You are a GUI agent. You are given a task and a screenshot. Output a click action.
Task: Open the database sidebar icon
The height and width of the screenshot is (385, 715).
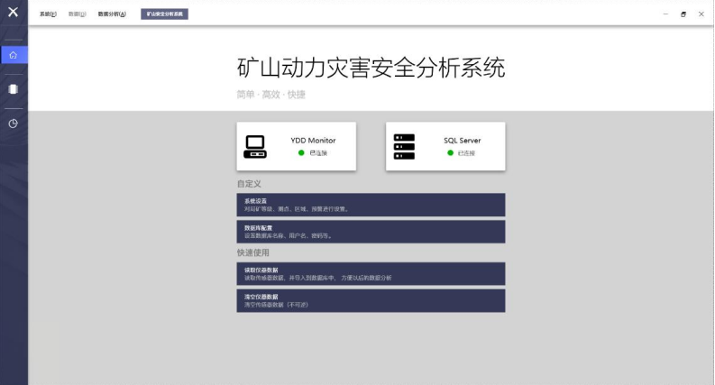tap(13, 89)
